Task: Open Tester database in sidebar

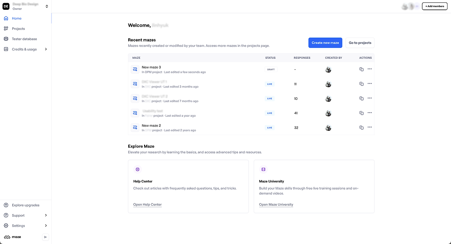Action: point(24,39)
